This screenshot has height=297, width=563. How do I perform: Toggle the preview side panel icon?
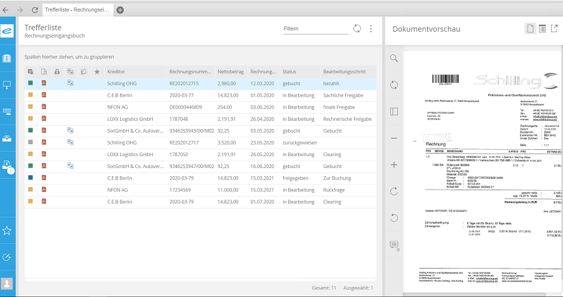click(394, 112)
